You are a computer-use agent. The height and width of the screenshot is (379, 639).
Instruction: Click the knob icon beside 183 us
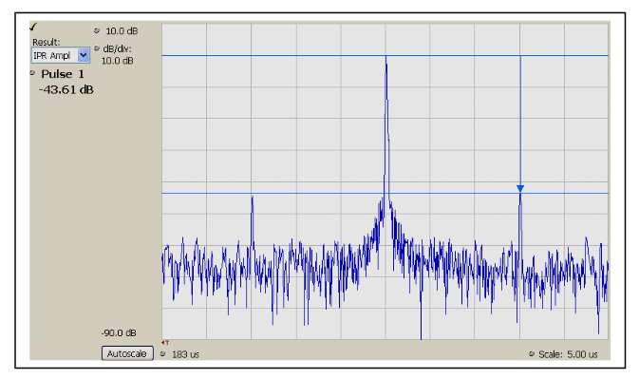click(x=163, y=353)
